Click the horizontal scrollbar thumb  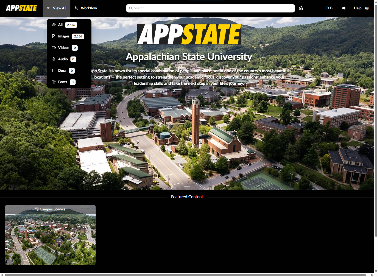tap(185, 275)
